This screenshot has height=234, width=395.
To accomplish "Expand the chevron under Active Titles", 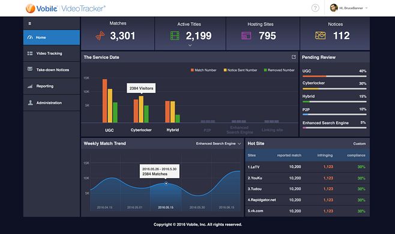I will tap(190, 46).
